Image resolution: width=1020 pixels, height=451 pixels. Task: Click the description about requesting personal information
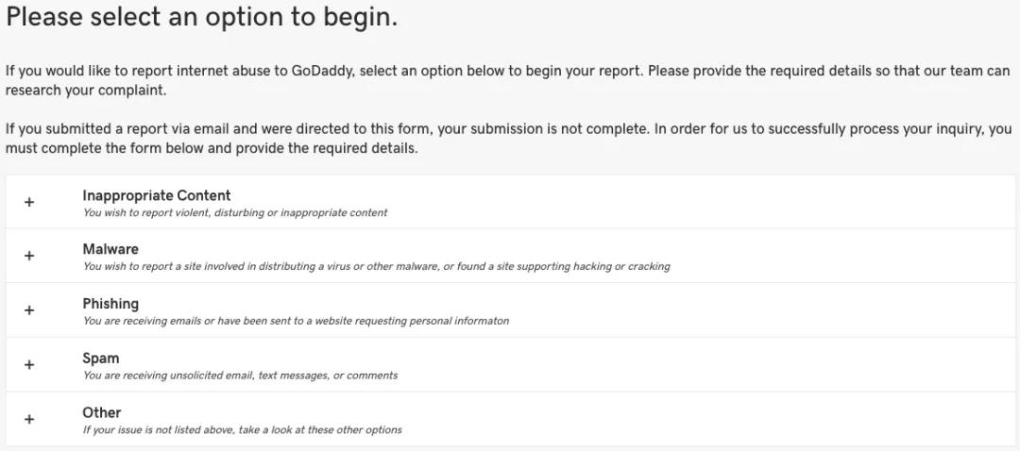296,321
